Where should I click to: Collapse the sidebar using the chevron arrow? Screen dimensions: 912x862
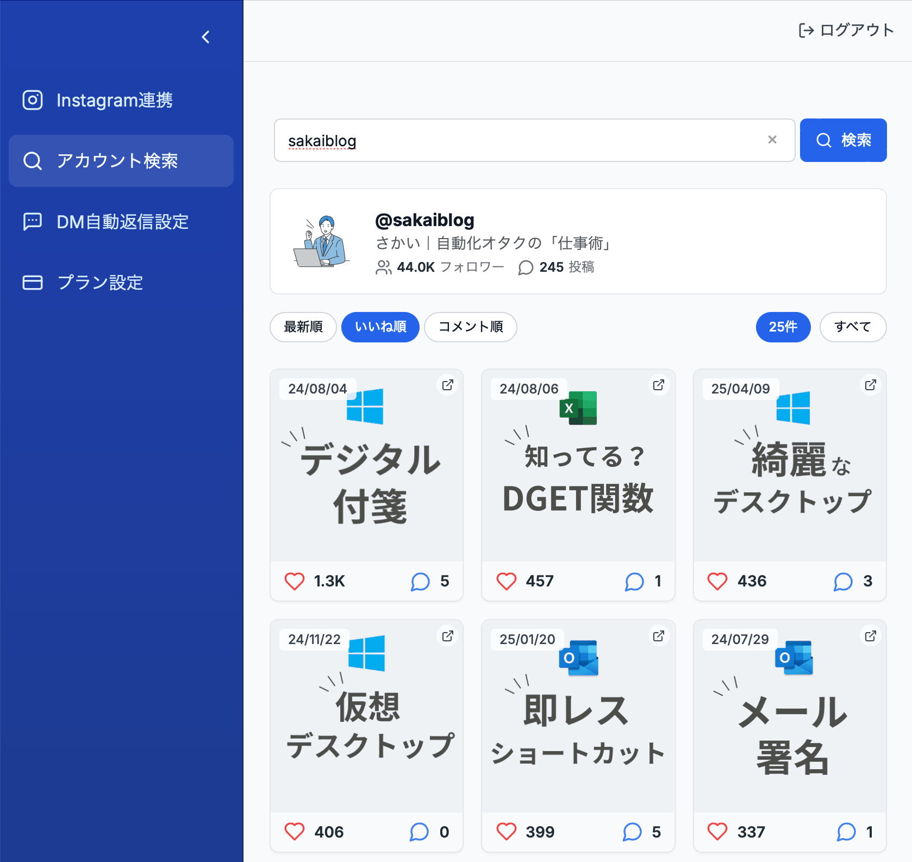[205, 37]
